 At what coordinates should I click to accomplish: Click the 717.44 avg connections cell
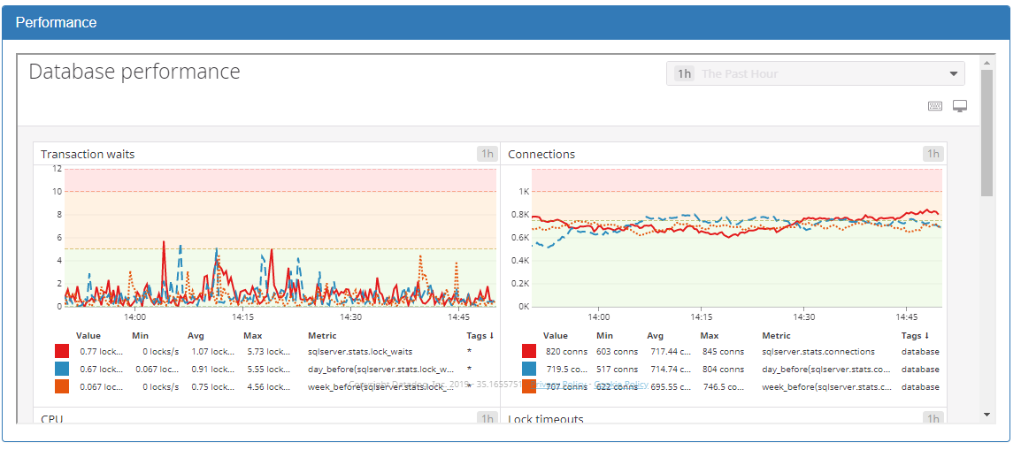(669, 352)
